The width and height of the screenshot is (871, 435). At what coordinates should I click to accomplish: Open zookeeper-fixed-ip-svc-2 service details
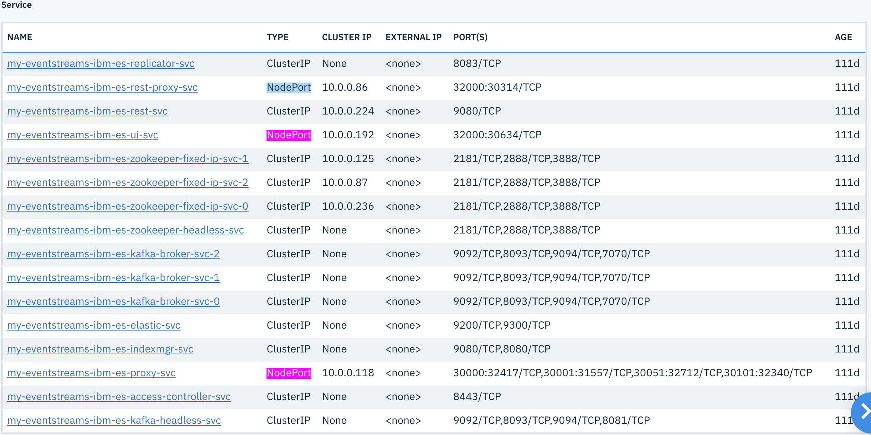[128, 182]
